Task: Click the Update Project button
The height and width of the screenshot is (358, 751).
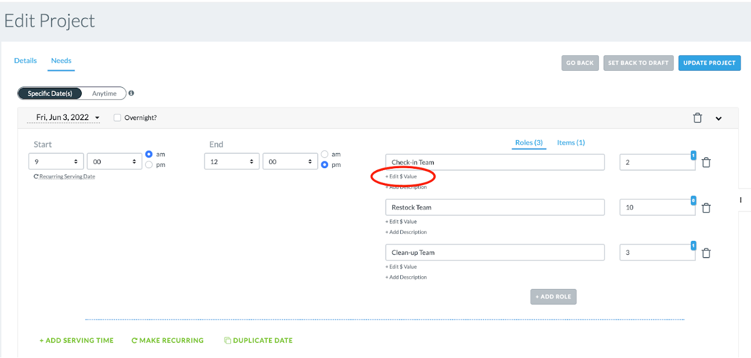Action: click(709, 63)
